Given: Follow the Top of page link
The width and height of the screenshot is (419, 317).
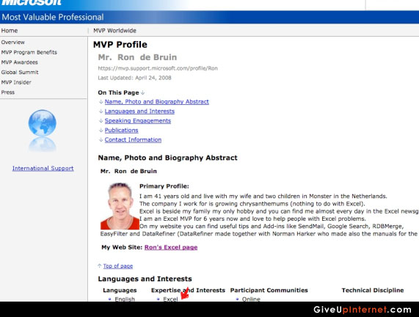Looking at the screenshot, I should [118, 266].
